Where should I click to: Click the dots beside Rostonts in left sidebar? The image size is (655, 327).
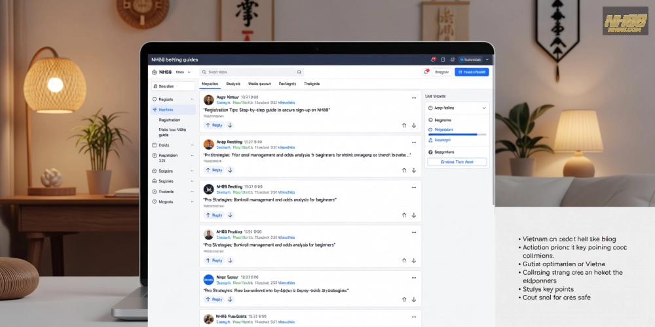point(192,192)
